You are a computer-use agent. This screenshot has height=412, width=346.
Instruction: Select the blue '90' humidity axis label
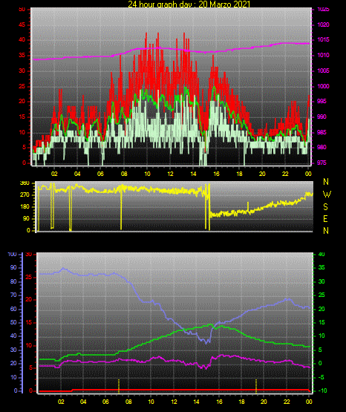13,267
